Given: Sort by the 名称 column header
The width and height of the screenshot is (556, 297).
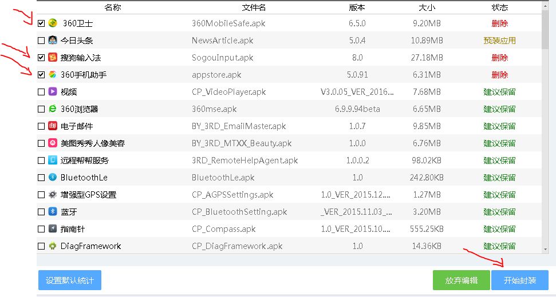Looking at the screenshot, I should point(113,7).
